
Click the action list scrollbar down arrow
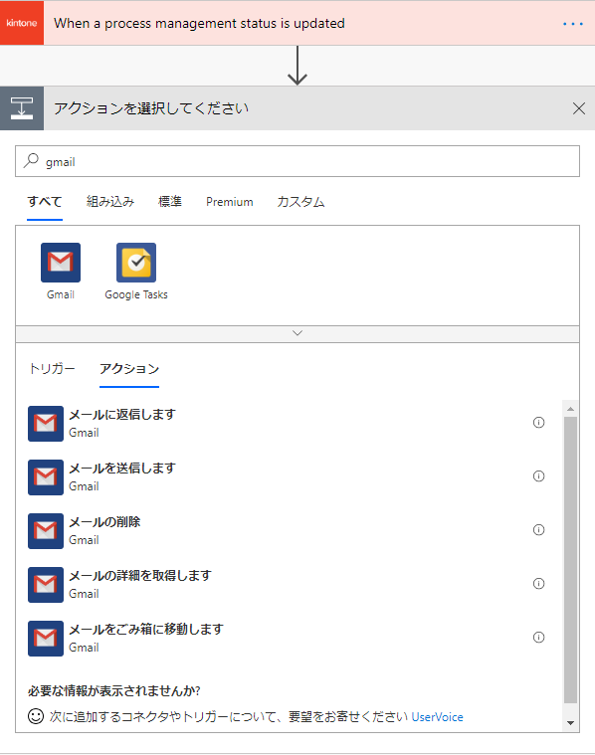pos(570,723)
